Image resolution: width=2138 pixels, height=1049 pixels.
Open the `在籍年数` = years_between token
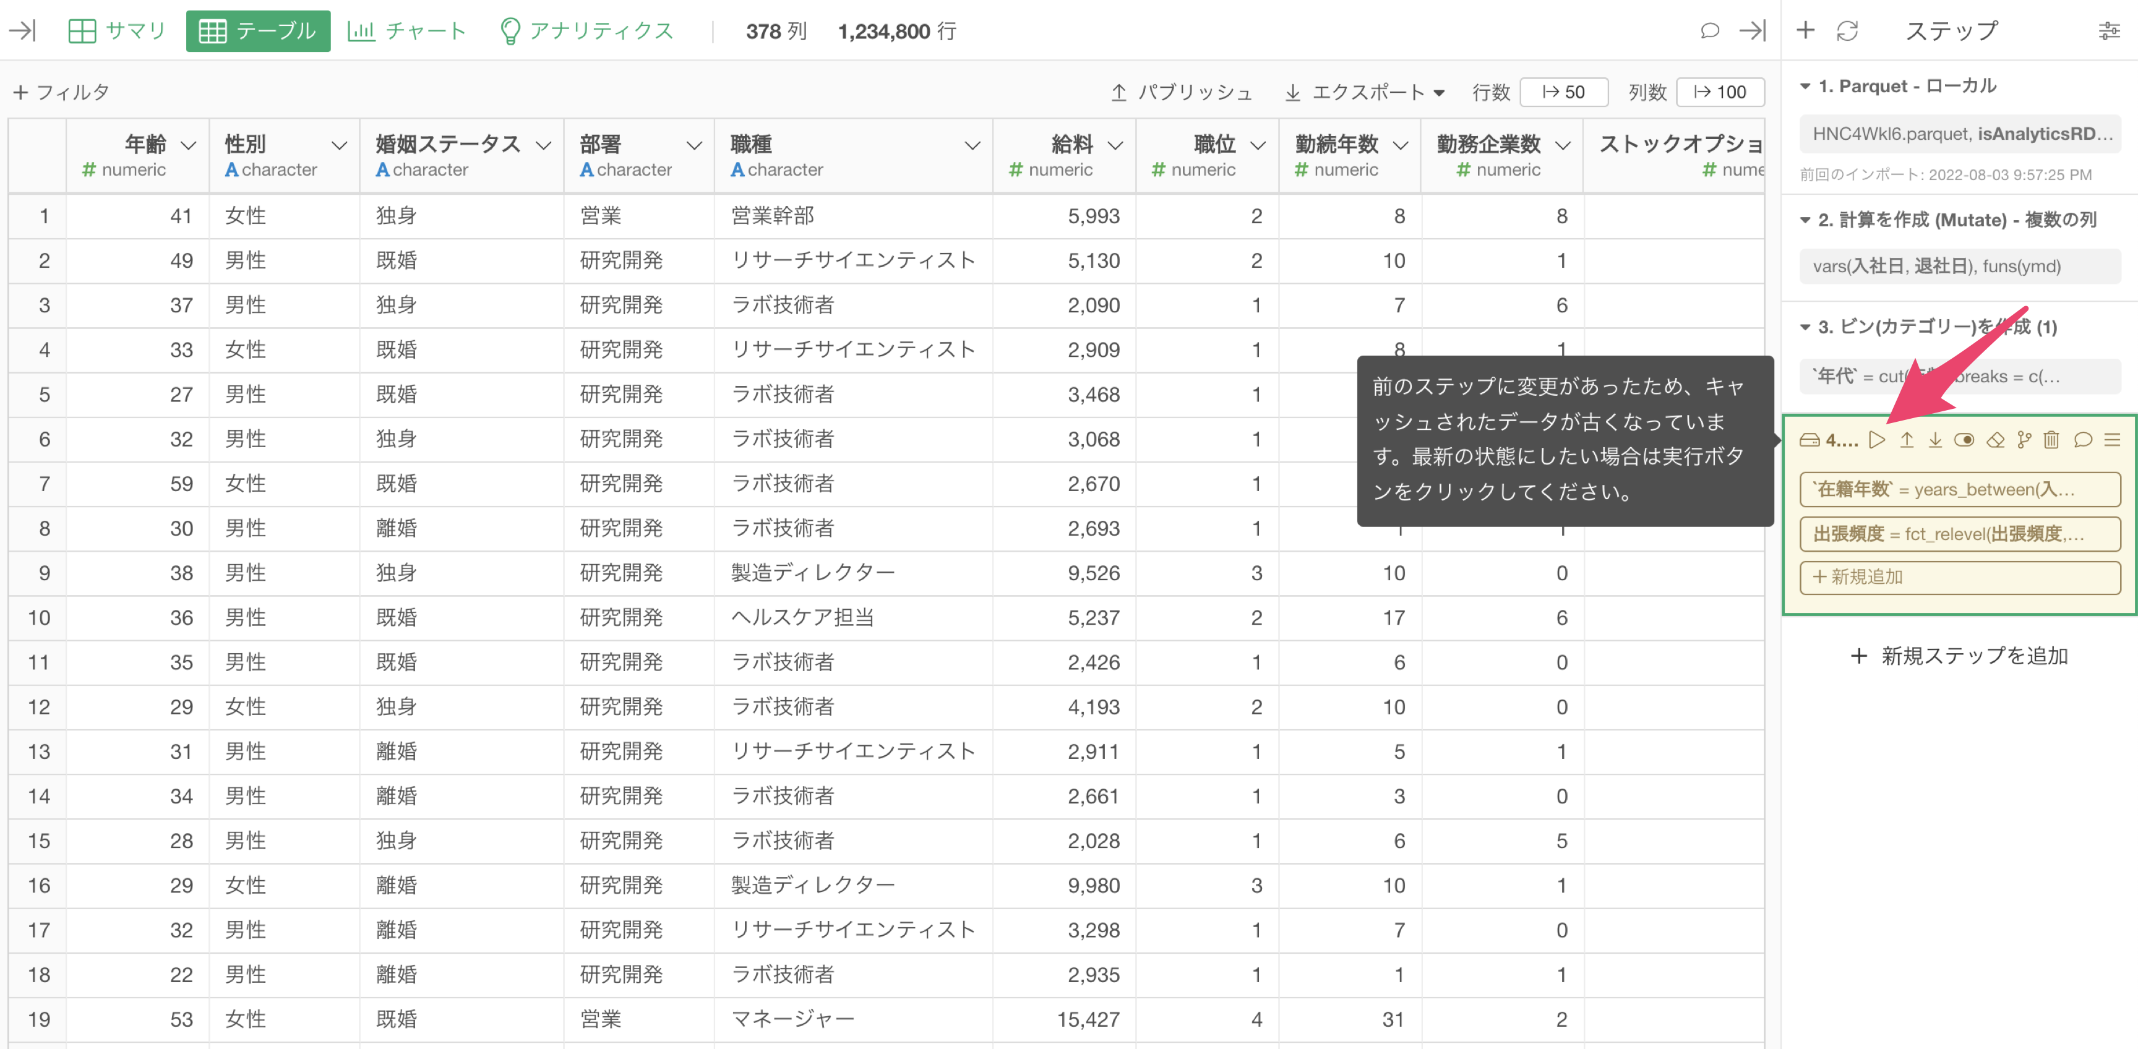click(1960, 489)
